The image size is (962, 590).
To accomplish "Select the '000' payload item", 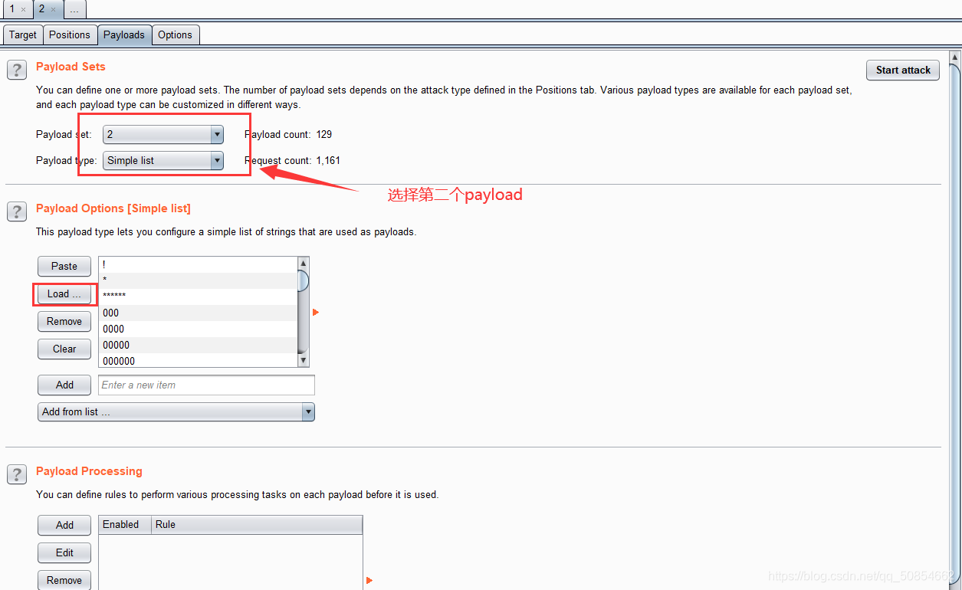I will [x=198, y=313].
